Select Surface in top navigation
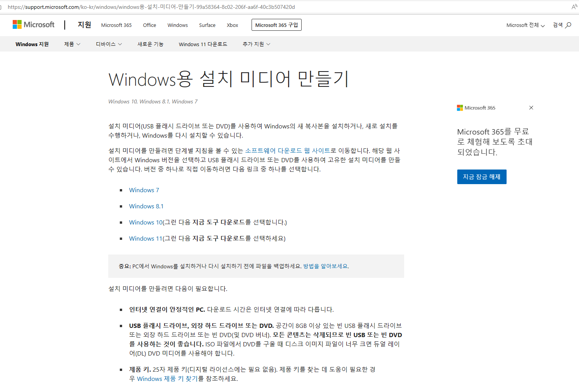Image resolution: width=579 pixels, height=384 pixels. point(207,25)
